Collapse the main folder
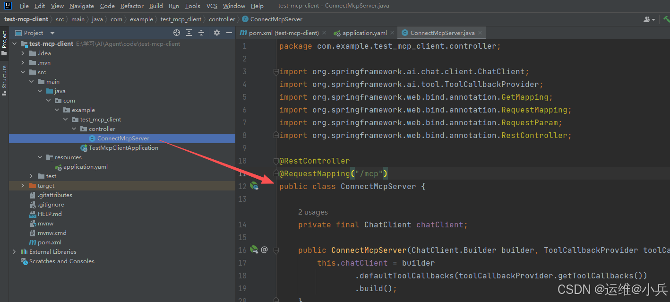Viewport: 670px width, 302px height. coord(32,82)
